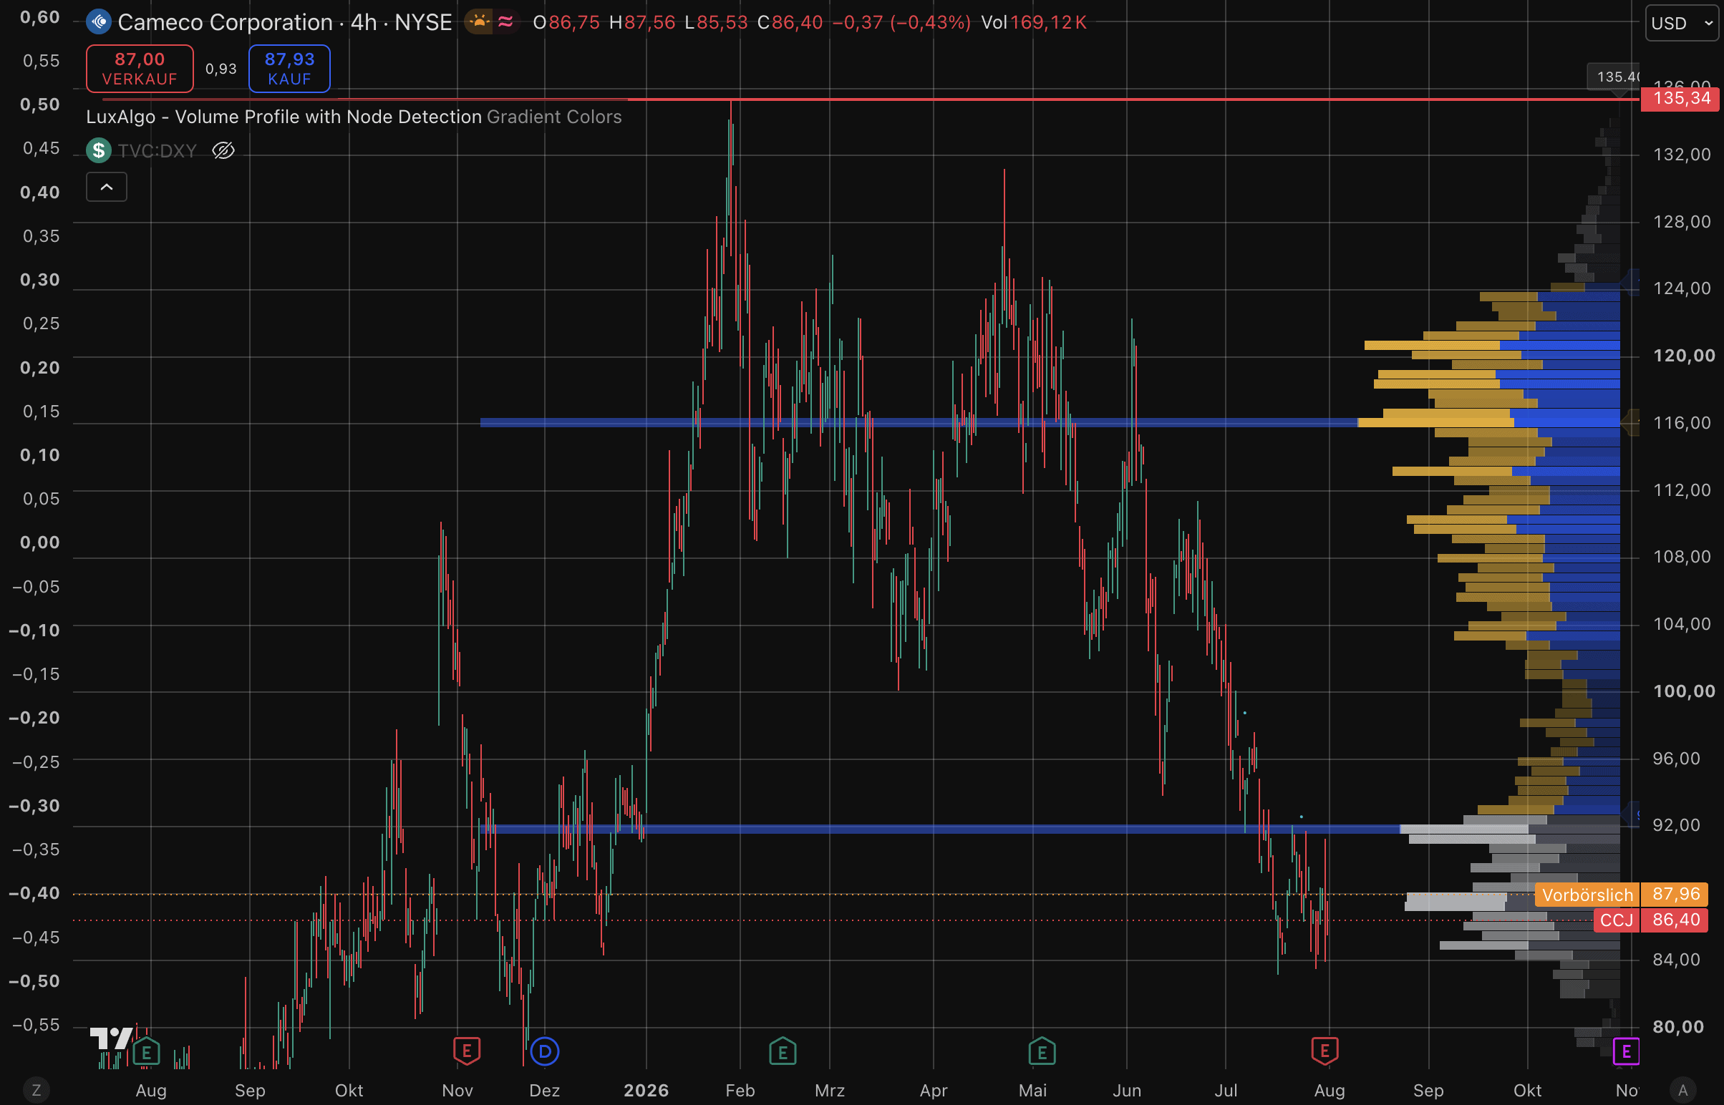
Task: Click the Jul label on time axis
Action: [x=1226, y=1091]
